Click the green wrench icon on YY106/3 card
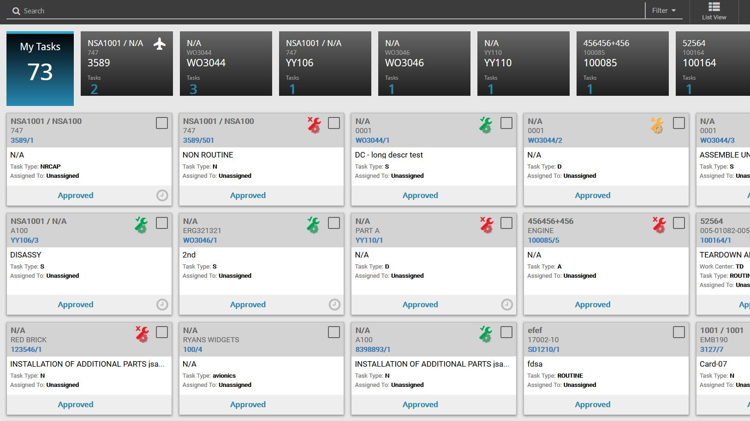This screenshot has height=421, width=750. click(141, 225)
